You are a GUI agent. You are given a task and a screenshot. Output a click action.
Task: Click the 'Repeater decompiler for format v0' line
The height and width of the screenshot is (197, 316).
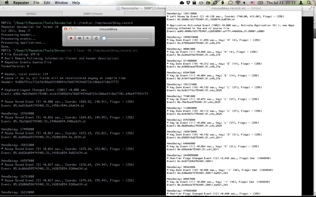(x=30, y=27)
